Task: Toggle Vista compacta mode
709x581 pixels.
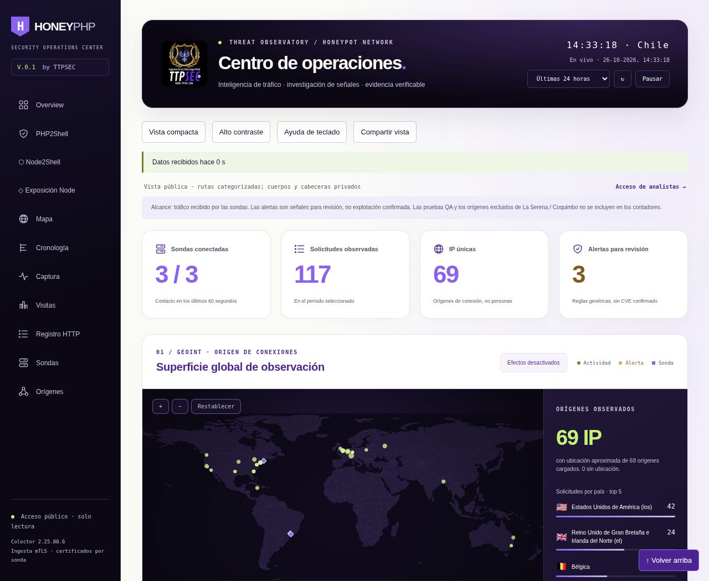Action: click(173, 132)
